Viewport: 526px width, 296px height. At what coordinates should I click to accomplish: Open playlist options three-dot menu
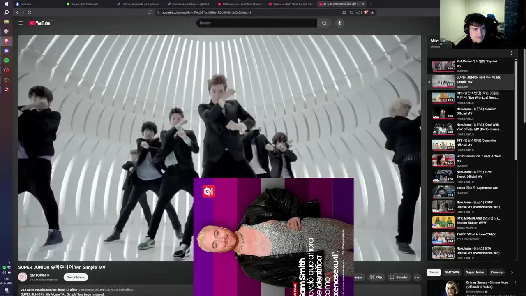[511, 53]
